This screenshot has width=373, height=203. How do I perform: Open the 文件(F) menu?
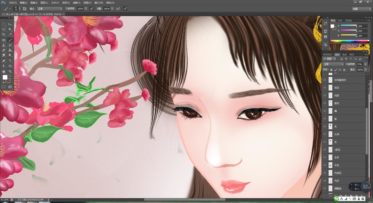pos(13,2)
